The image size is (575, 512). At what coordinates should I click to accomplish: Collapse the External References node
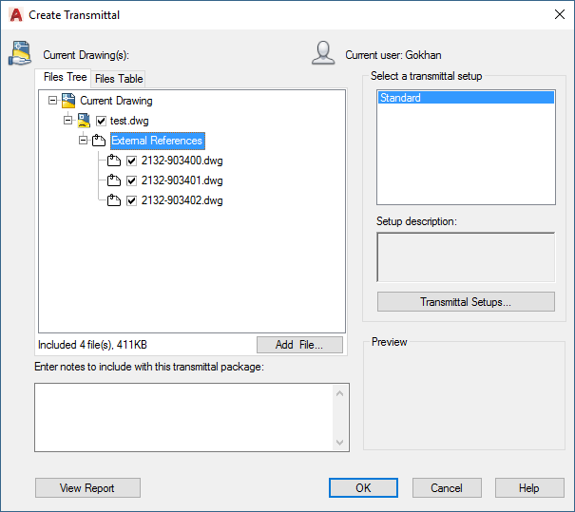coord(83,141)
